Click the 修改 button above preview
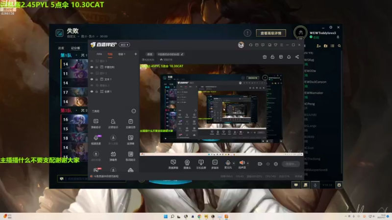 tap(149, 54)
